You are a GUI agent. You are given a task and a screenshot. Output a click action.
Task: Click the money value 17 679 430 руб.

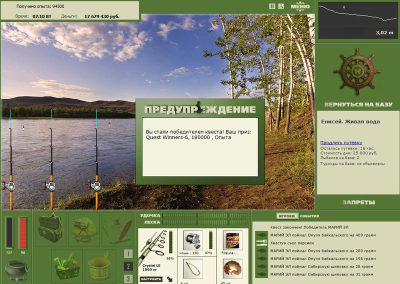102,16
